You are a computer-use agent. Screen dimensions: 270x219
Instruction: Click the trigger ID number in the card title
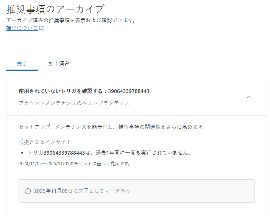tap(128, 91)
